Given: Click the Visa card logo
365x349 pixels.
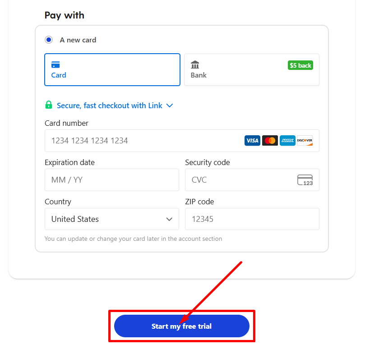Looking at the screenshot, I should point(252,141).
